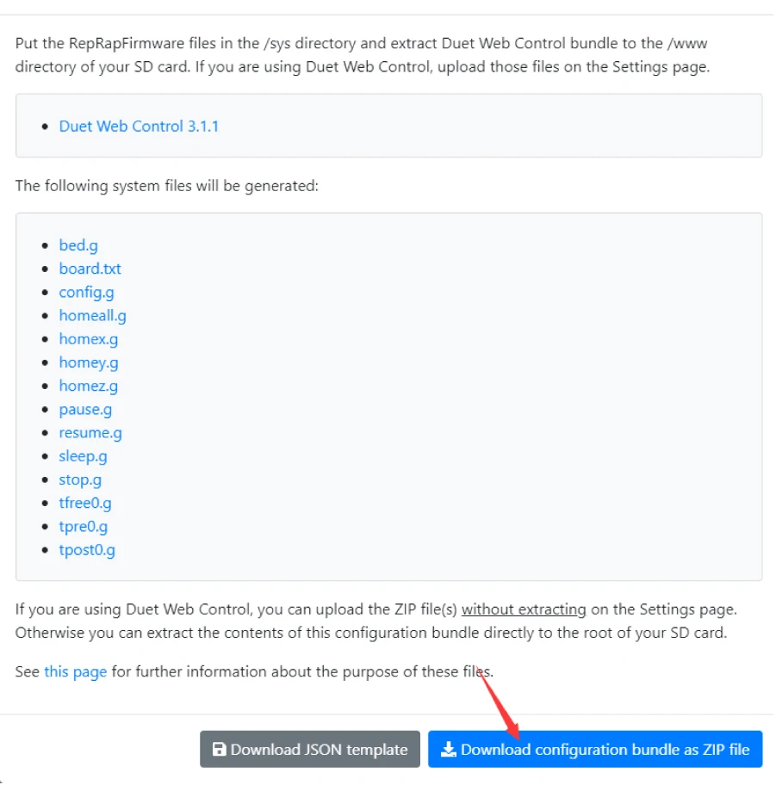Open the Duet Web Control 3.1.1 link

(x=139, y=127)
